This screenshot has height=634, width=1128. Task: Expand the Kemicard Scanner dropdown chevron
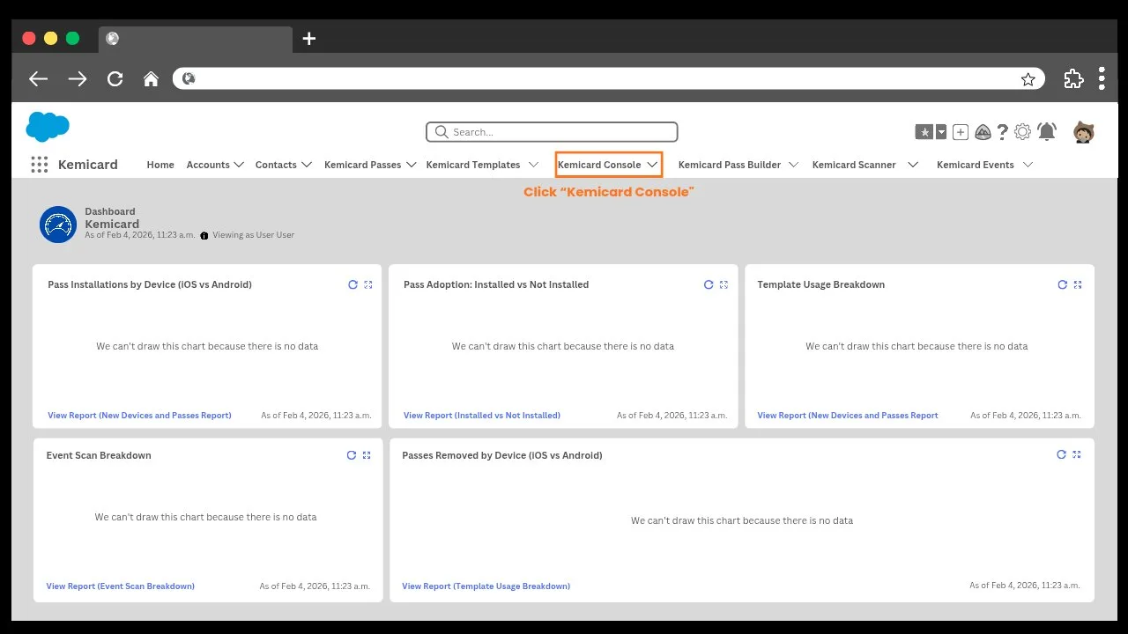(x=913, y=165)
